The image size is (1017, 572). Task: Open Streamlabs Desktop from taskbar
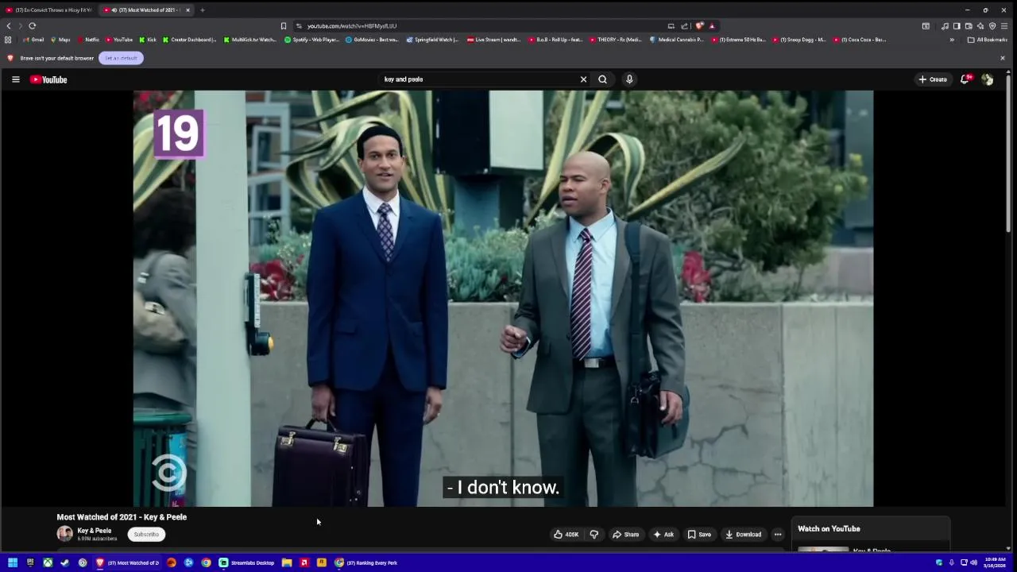point(247,562)
